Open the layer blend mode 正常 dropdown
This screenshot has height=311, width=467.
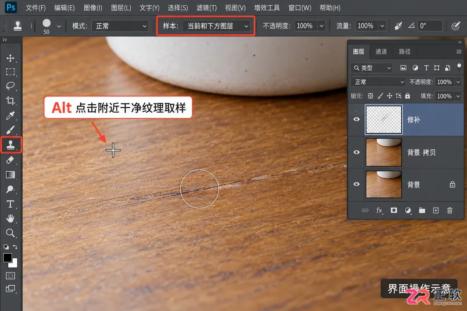(x=378, y=82)
